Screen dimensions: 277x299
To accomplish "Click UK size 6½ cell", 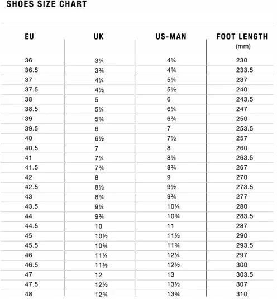I will coord(99,139).
